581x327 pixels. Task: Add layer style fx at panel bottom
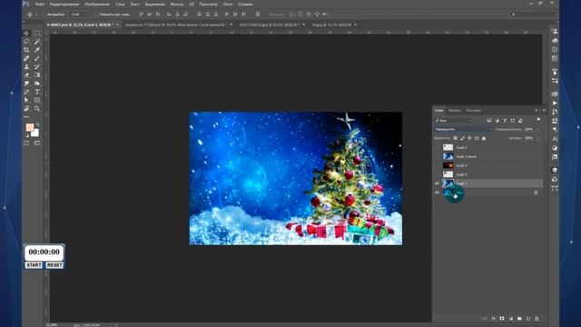tap(493, 319)
